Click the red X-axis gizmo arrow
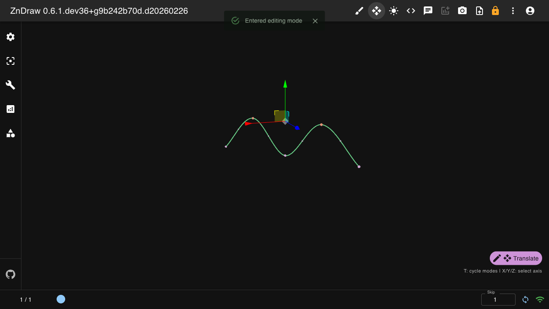Image resolution: width=549 pixels, height=309 pixels. pos(248,124)
